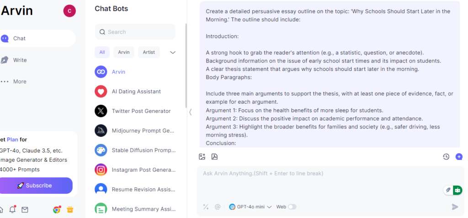This screenshot has width=468, height=218.
Task: Click the gift box icon
Action: click(70, 210)
